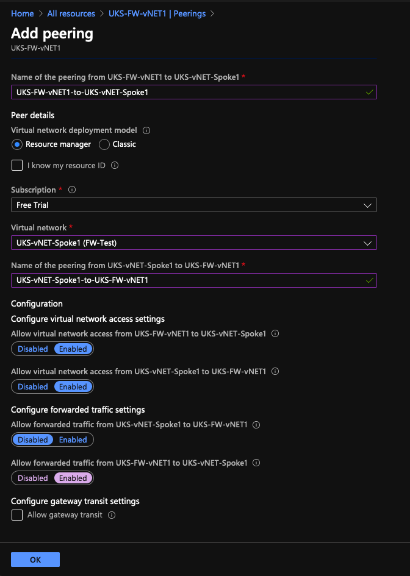The width and height of the screenshot is (410, 576).
Task: Click info icon next to I know my resource ID
Action: coord(115,165)
